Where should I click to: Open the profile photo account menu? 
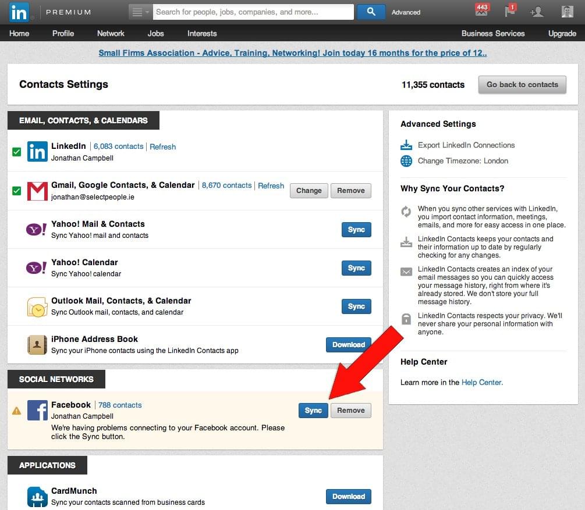coord(567,12)
